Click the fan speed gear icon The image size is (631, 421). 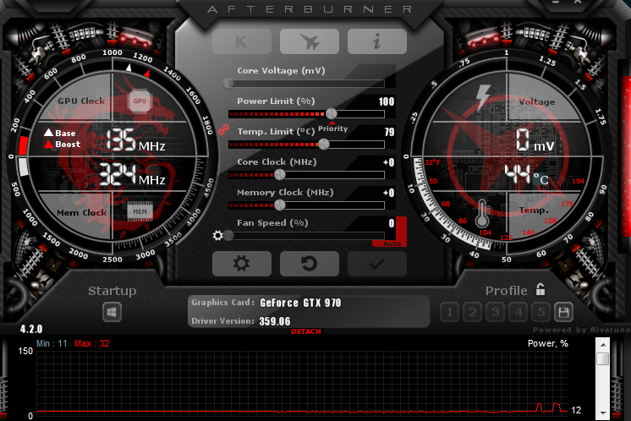pyautogui.click(x=217, y=235)
